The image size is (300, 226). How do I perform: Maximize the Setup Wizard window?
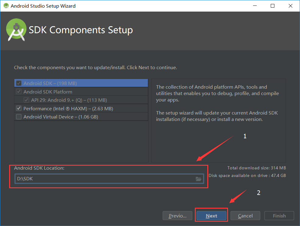click(x=273, y=6)
